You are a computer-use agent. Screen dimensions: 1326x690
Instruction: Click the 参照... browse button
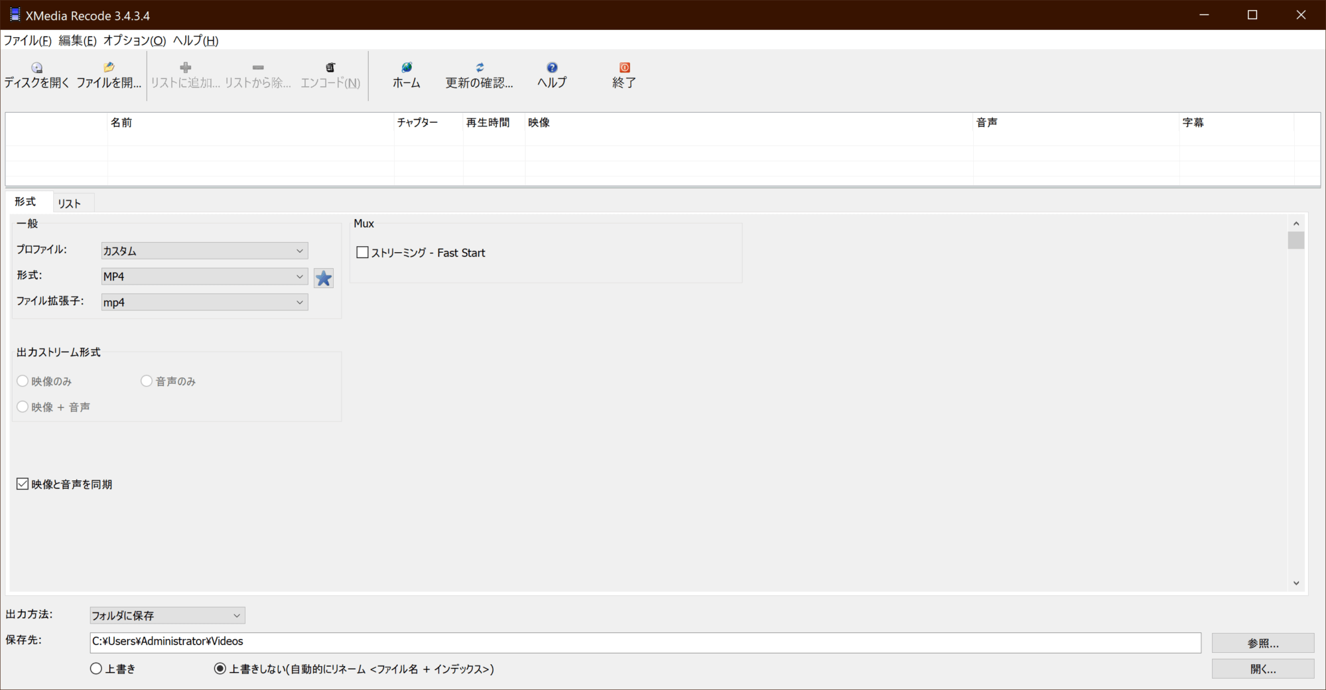[1263, 643]
